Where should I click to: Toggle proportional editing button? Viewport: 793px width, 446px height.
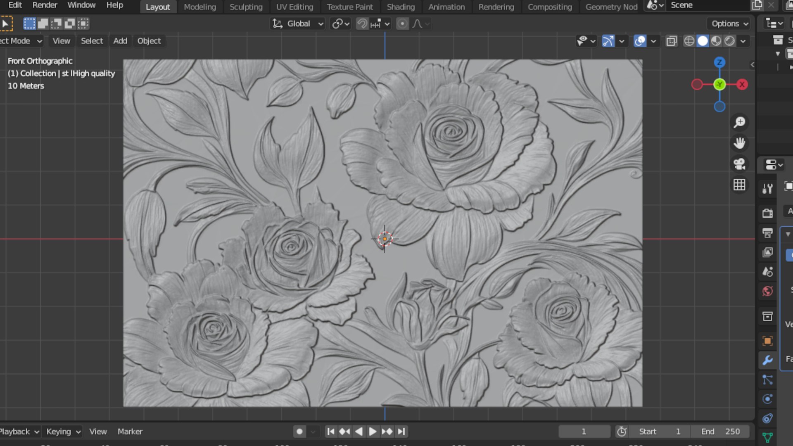pyautogui.click(x=402, y=24)
